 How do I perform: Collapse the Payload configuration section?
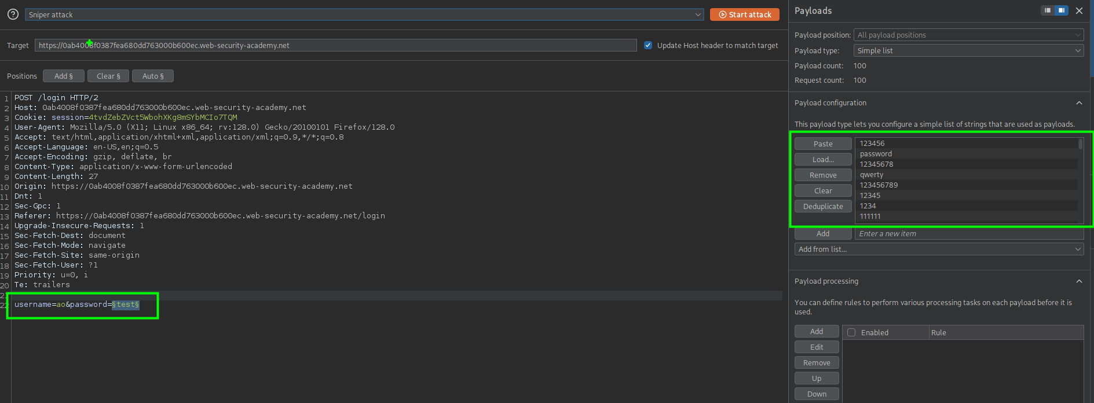pyautogui.click(x=1078, y=103)
